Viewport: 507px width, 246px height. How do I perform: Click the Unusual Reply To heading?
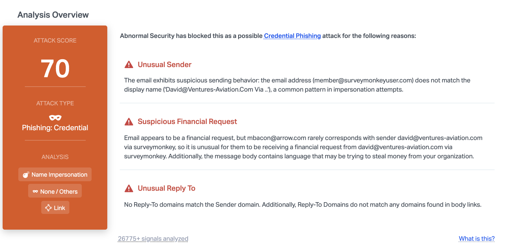click(x=166, y=188)
